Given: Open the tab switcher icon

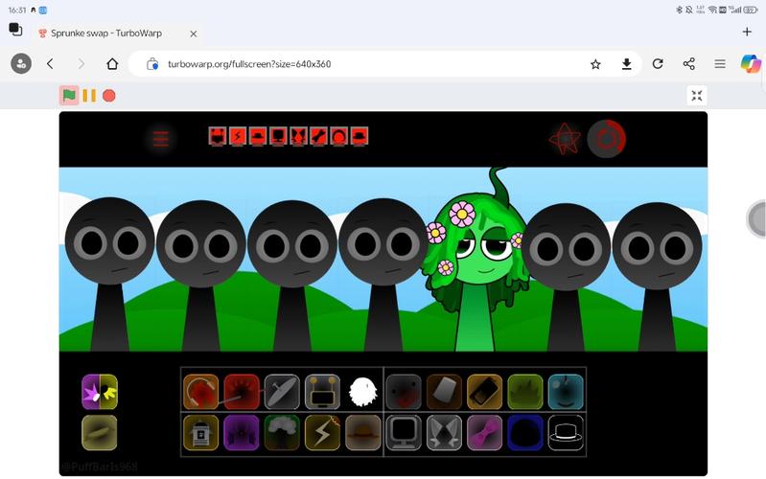Looking at the screenshot, I should point(15,30).
